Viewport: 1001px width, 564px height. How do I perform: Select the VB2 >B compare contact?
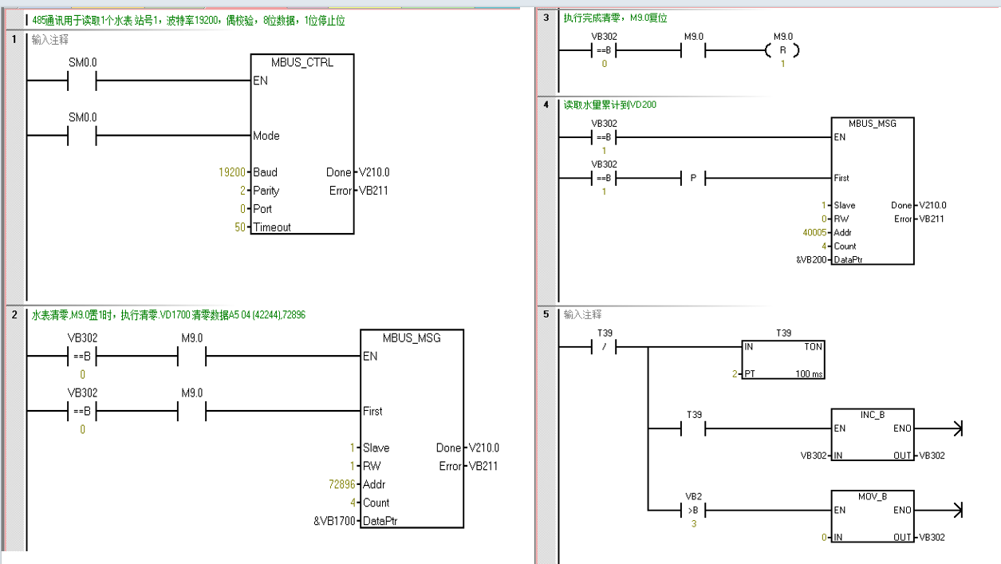[x=693, y=510]
